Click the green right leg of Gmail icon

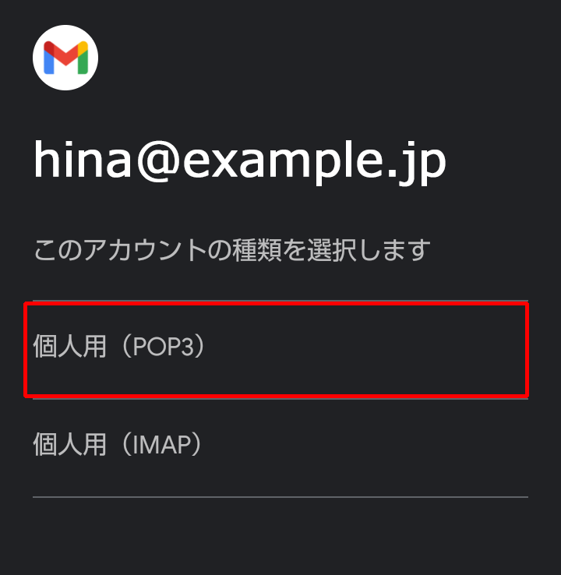pos(83,62)
